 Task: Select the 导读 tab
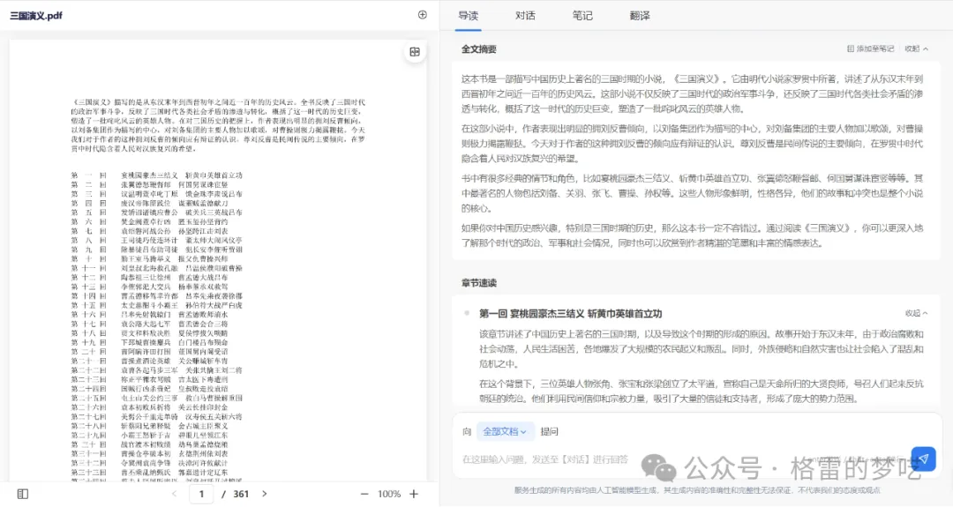click(x=468, y=16)
